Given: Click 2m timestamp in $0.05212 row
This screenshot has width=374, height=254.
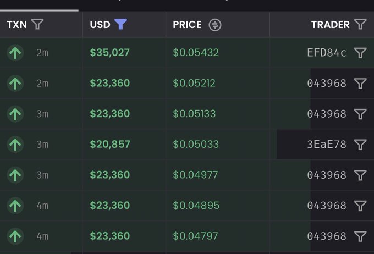Looking at the screenshot, I should click(x=42, y=83).
